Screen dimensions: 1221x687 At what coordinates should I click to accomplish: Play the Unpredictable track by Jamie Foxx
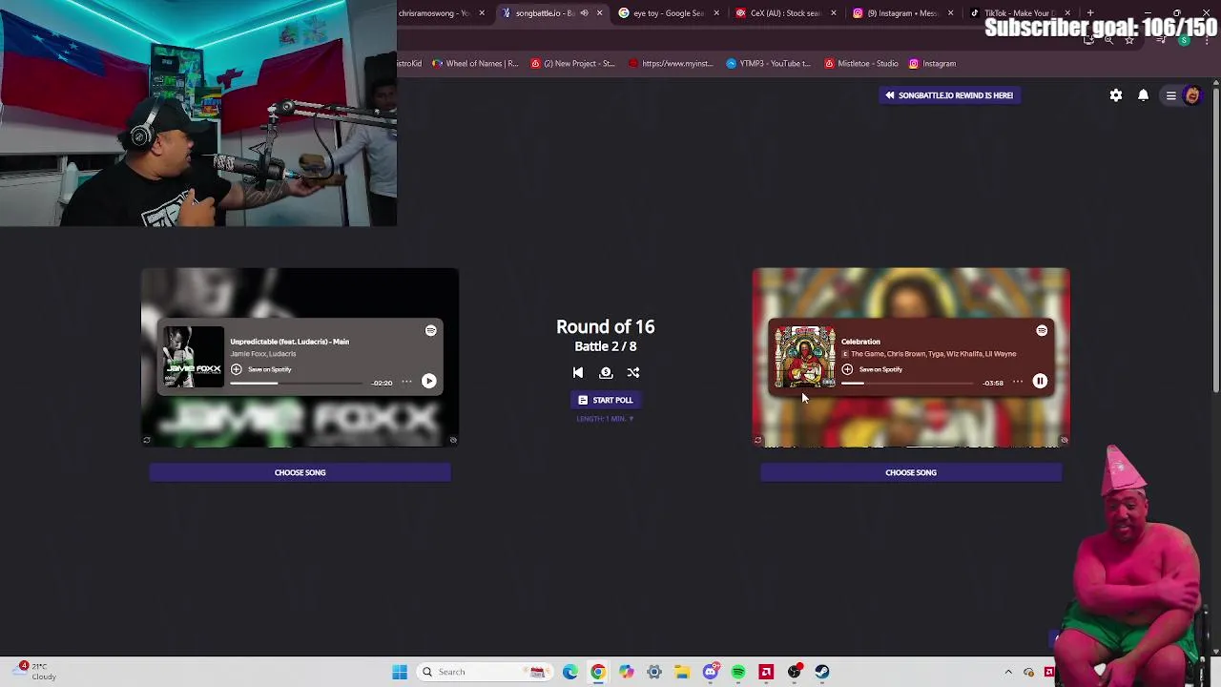tap(429, 381)
